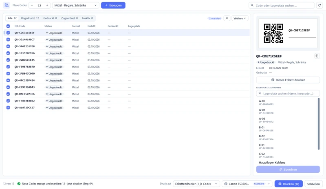The width and height of the screenshot is (326, 189).
Task: Click the QR code app logo icon
Action: click(7, 5)
